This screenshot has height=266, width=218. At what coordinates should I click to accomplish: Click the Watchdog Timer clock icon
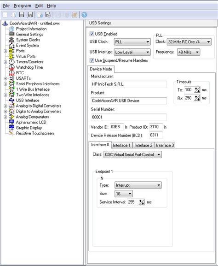11,67
